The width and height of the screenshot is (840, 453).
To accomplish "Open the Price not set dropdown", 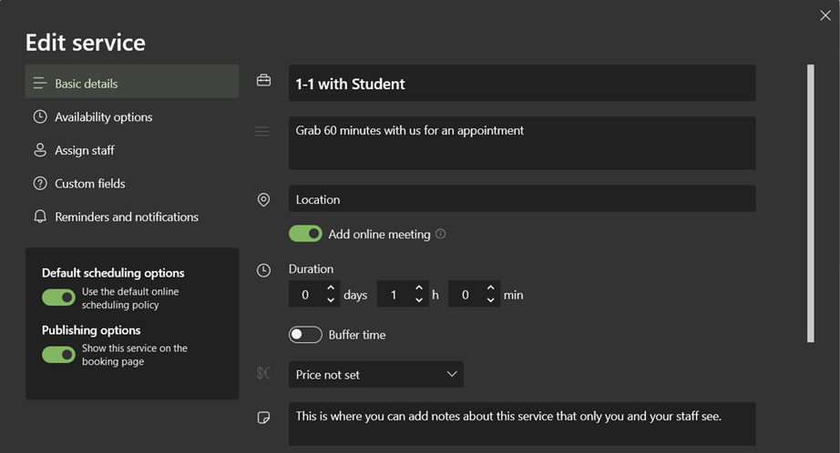I will (375, 375).
